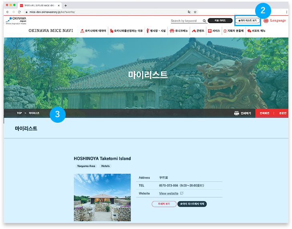
Task: Click the 마이리스트 section heading
Action: [26, 128]
